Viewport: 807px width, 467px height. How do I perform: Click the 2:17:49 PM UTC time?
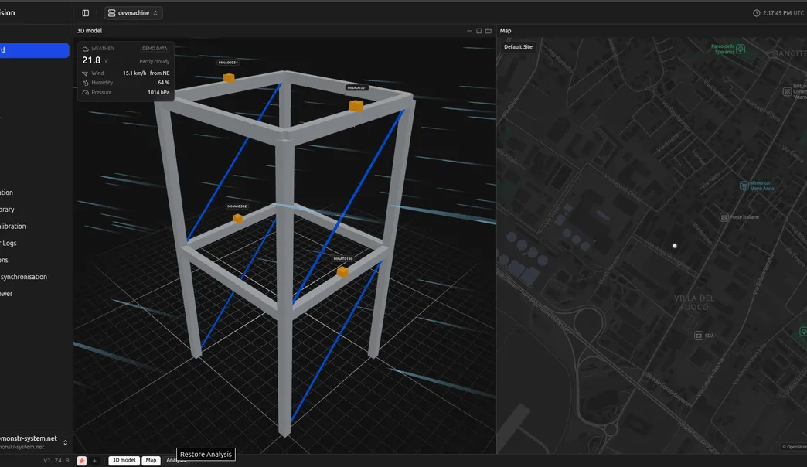point(783,13)
